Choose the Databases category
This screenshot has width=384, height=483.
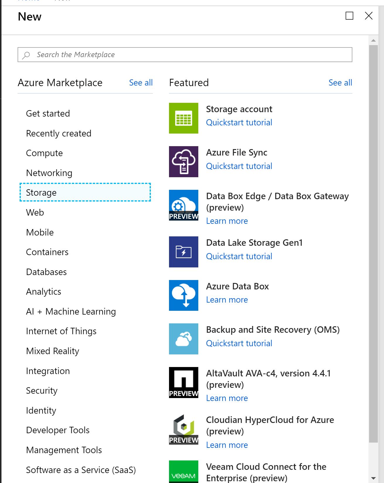(x=46, y=272)
